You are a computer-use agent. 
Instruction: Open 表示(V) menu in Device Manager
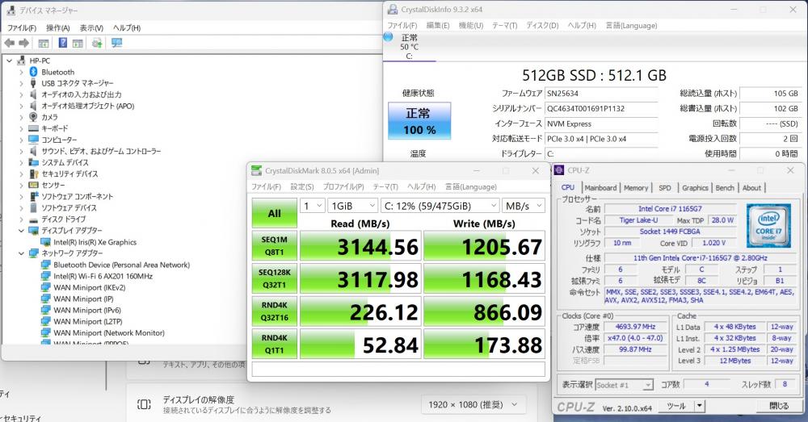tap(91, 27)
